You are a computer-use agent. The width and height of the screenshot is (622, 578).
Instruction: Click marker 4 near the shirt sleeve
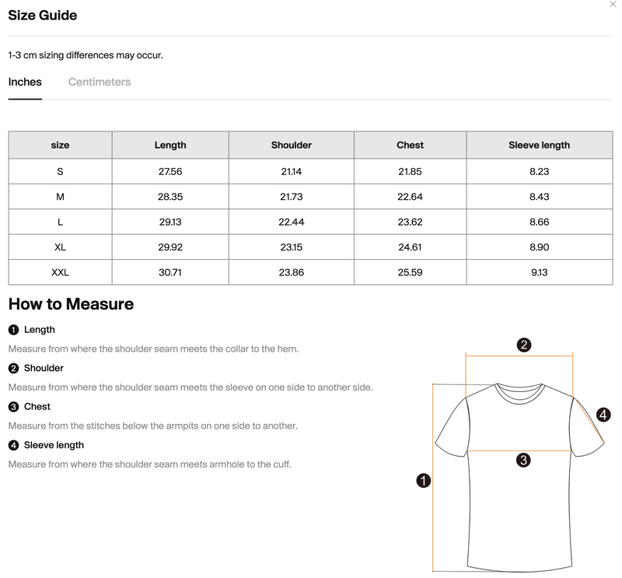click(x=601, y=415)
